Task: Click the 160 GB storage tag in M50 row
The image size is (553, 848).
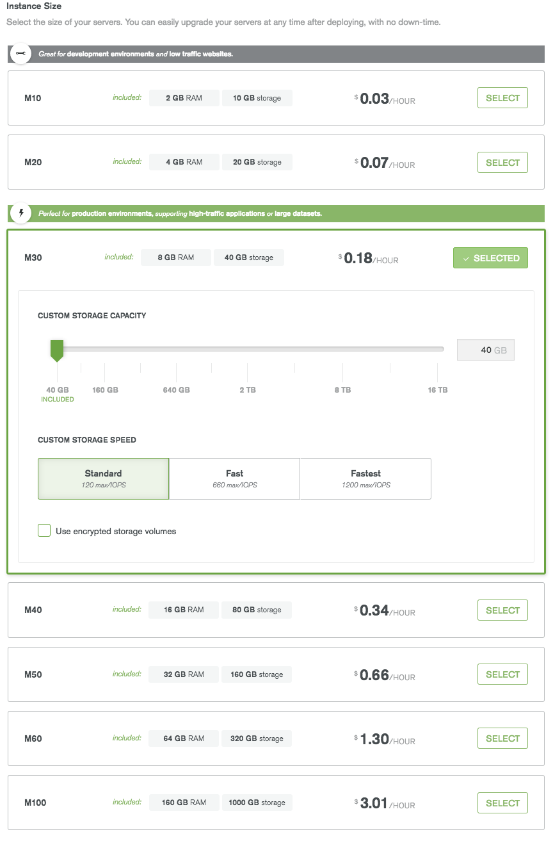Action: [x=257, y=674]
